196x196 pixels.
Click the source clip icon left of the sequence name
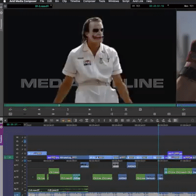tap(5, 6)
